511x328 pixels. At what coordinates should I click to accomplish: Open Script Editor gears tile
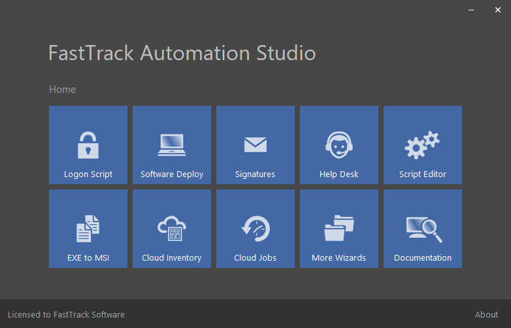coord(423,145)
